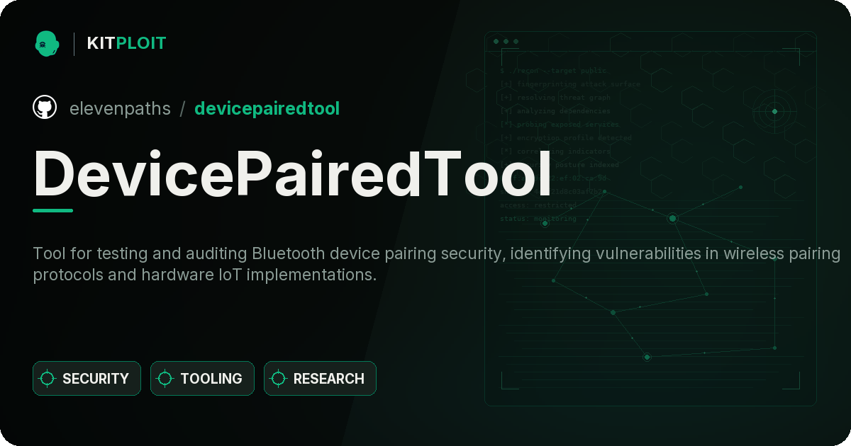Image resolution: width=851 pixels, height=446 pixels.
Task: Select the TOOLING tag badge
Action: 202,379
